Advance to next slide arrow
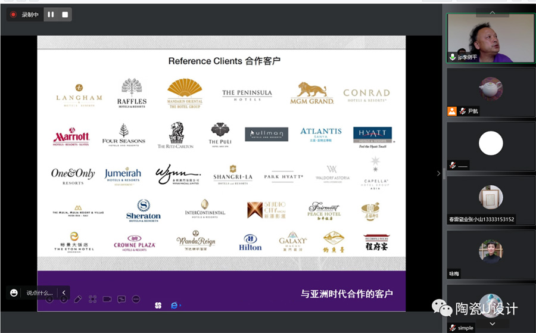536x333 pixels. coord(63,299)
